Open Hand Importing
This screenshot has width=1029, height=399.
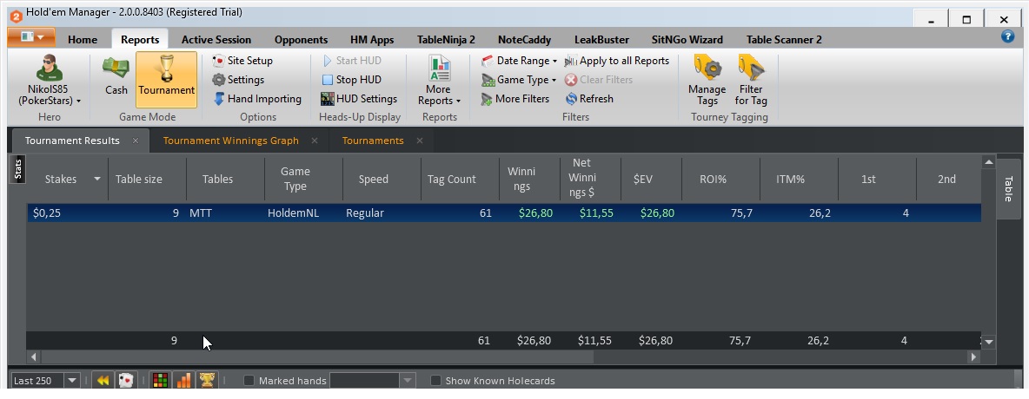pos(256,99)
